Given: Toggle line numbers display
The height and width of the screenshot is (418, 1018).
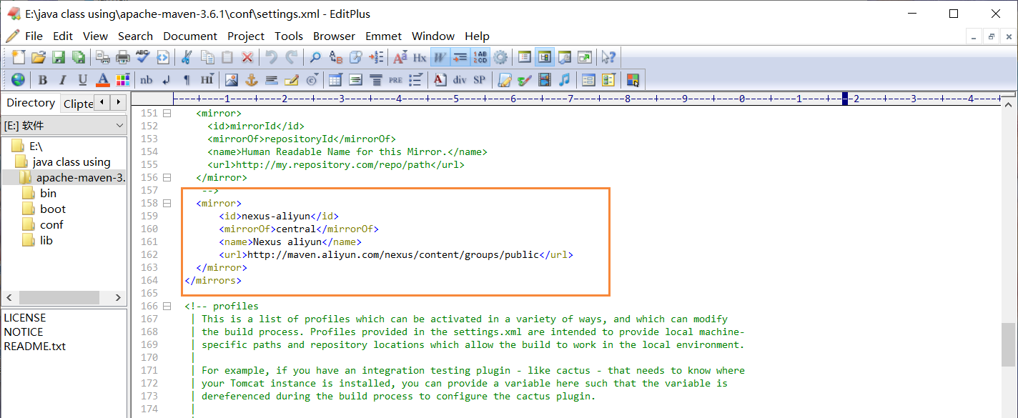Looking at the screenshot, I should tap(480, 57).
